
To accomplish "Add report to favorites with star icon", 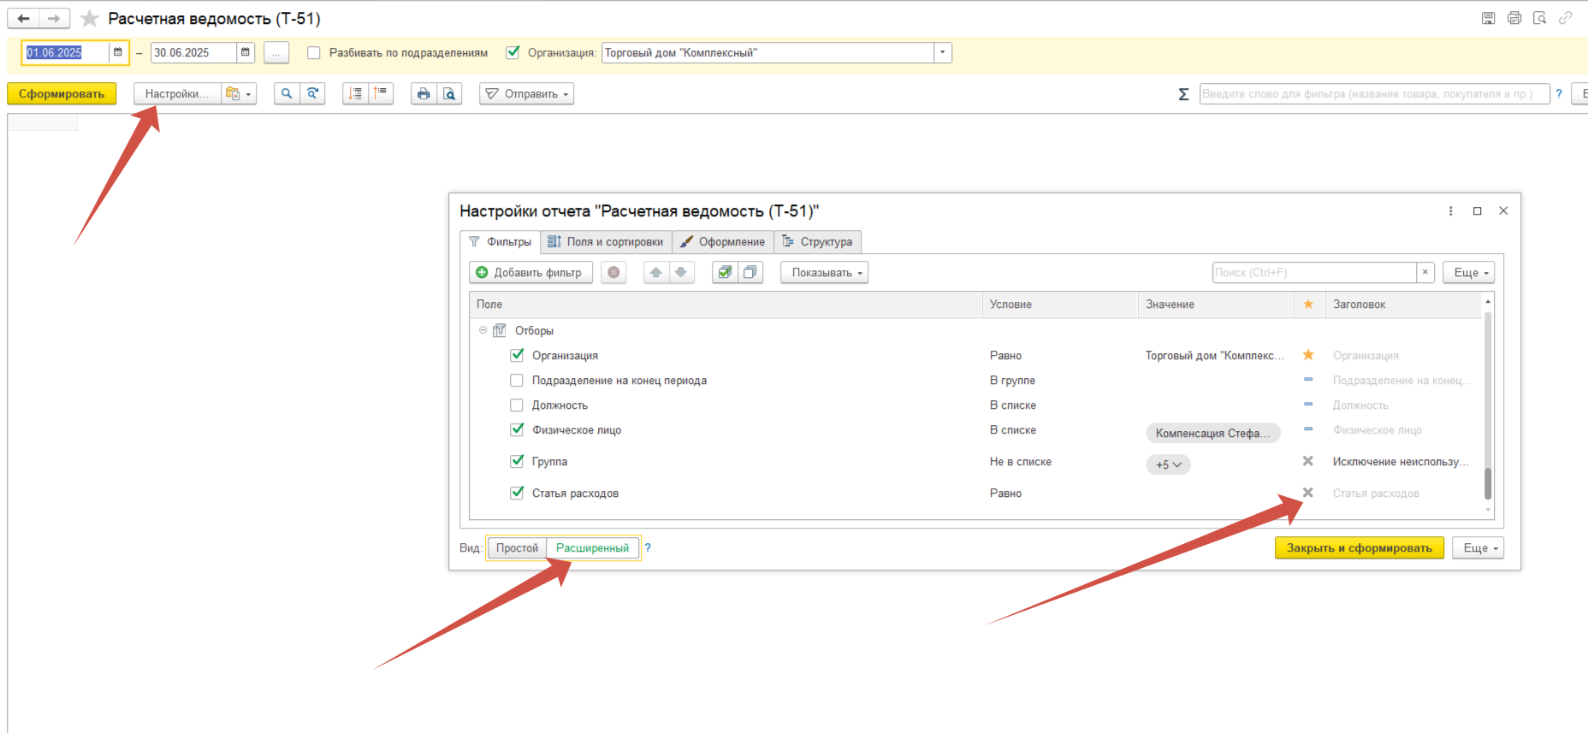I will click(x=89, y=19).
